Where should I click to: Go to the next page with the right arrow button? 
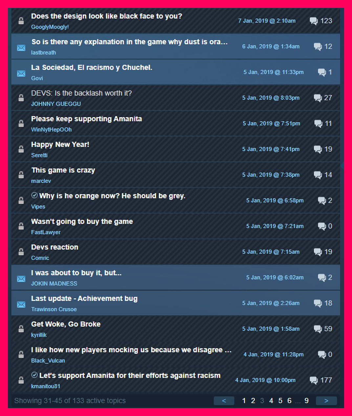pyautogui.click(x=326, y=401)
